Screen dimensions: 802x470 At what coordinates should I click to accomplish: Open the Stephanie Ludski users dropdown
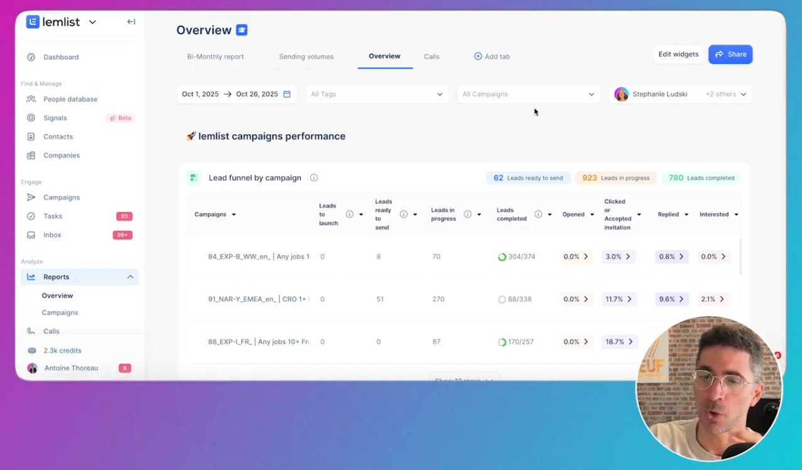pos(680,94)
